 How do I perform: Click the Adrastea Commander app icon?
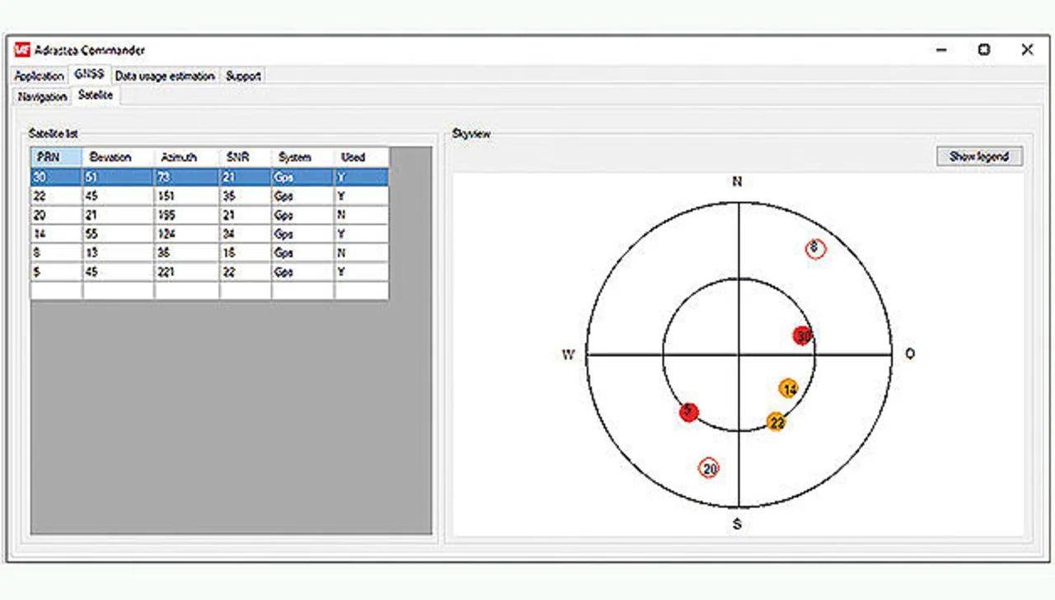click(x=22, y=50)
